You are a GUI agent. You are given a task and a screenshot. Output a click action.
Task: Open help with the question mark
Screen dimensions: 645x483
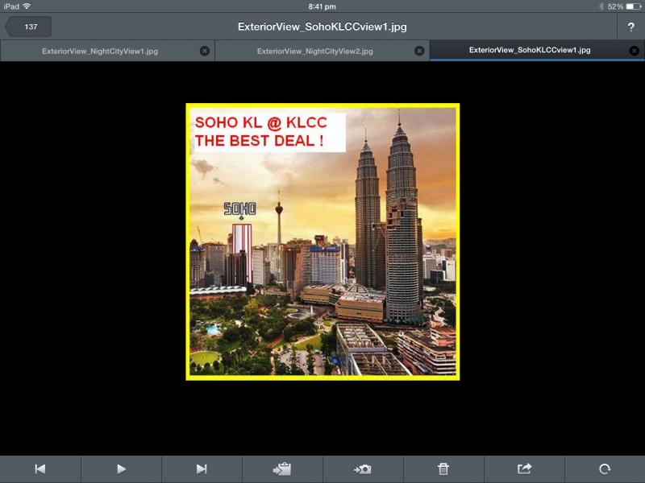coord(631,27)
